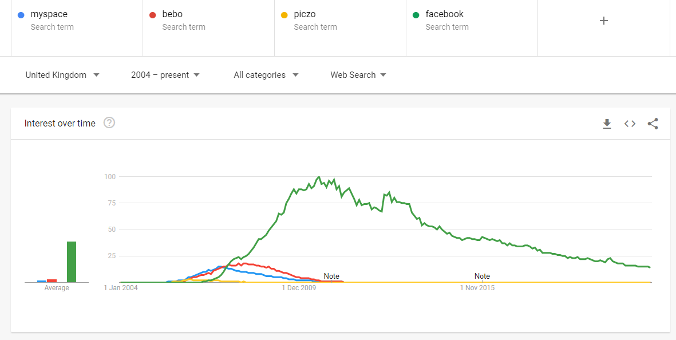This screenshot has width=676, height=340.
Task: Open the United Kingdom region dropdown
Action: click(x=62, y=75)
